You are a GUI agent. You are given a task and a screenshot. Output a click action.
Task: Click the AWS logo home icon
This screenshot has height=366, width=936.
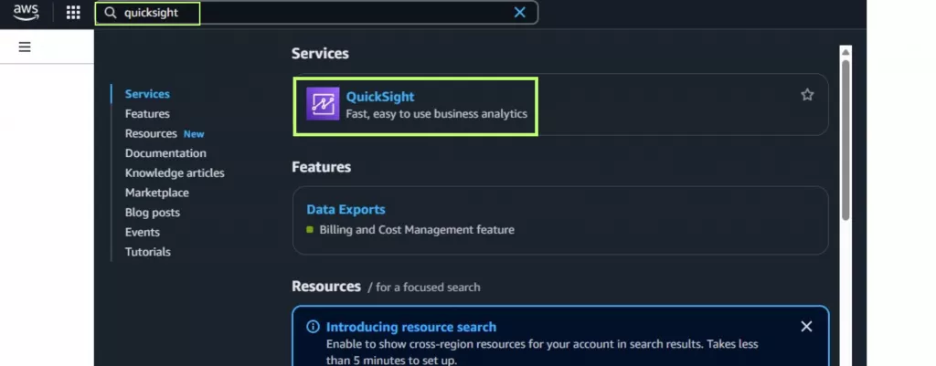(x=26, y=13)
